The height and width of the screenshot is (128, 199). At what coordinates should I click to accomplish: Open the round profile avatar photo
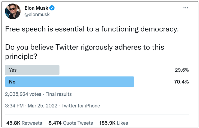click(x=13, y=11)
